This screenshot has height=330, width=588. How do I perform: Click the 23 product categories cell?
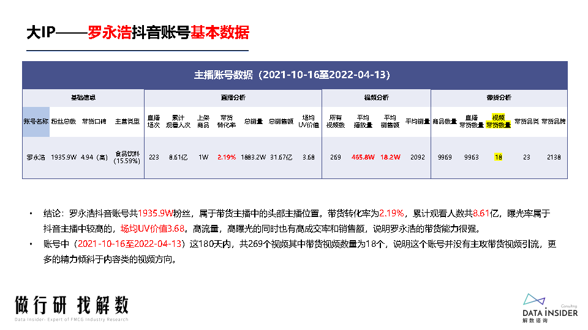click(x=527, y=158)
